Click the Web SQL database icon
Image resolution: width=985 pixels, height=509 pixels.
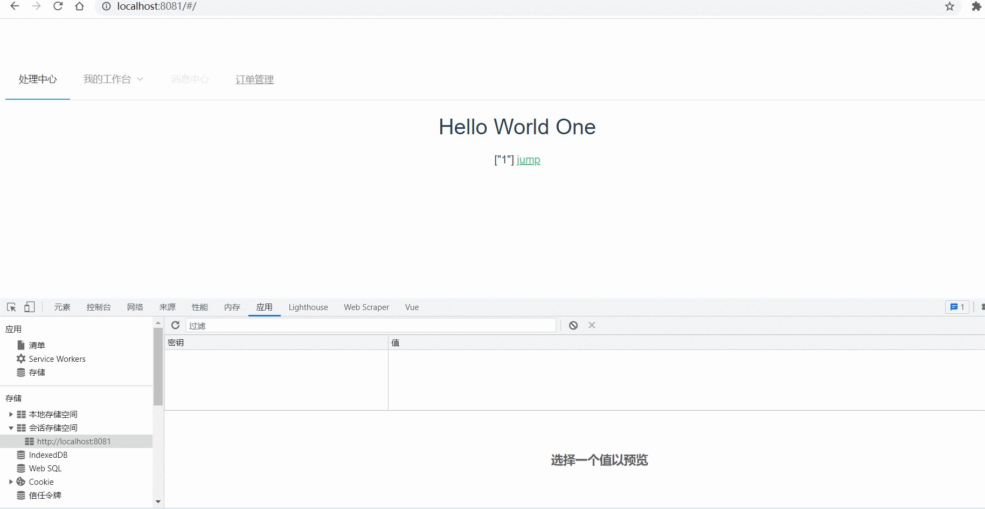coord(21,469)
